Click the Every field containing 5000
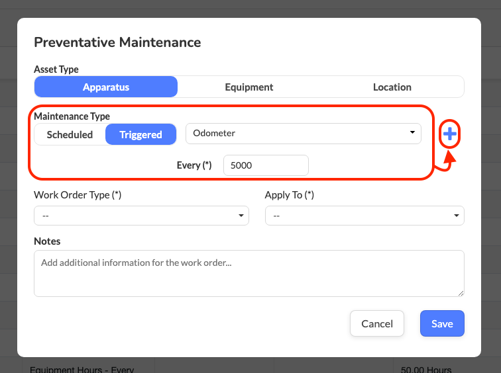Screen dimensions: 501x373 point(265,165)
